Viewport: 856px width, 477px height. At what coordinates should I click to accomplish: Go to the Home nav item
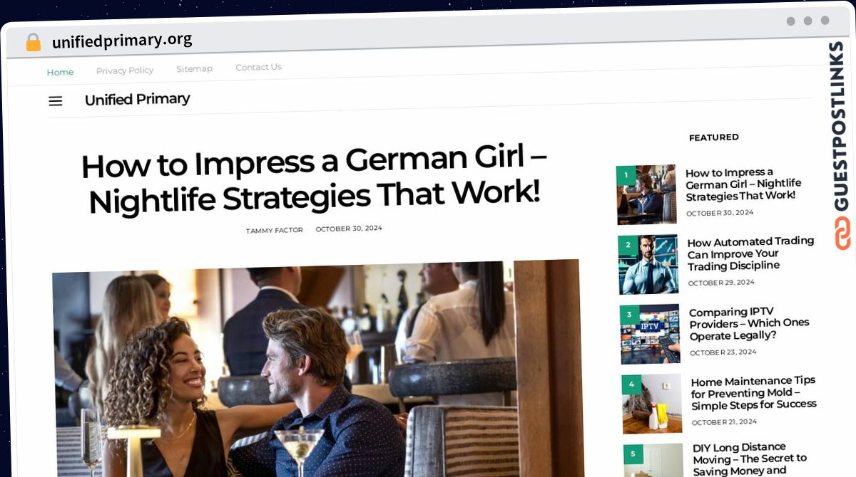pyautogui.click(x=60, y=72)
